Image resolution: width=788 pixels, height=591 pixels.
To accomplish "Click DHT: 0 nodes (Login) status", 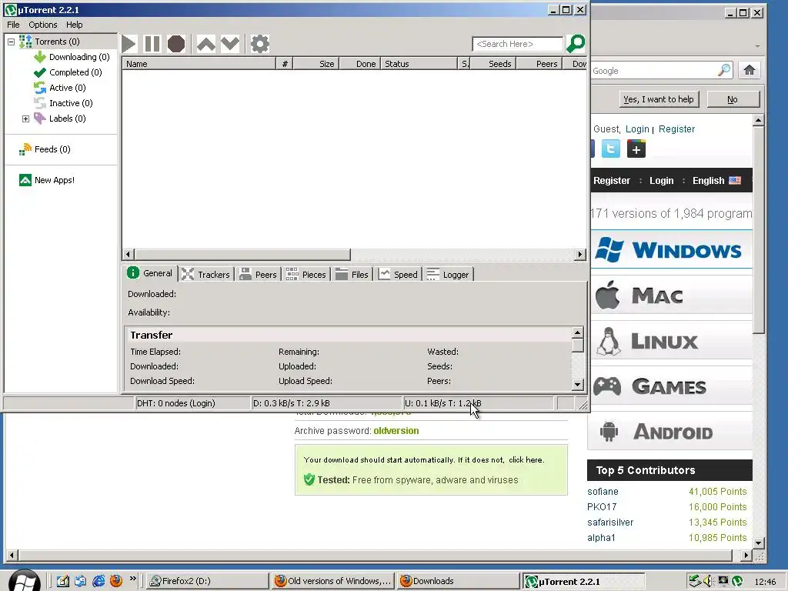I will [x=193, y=403].
